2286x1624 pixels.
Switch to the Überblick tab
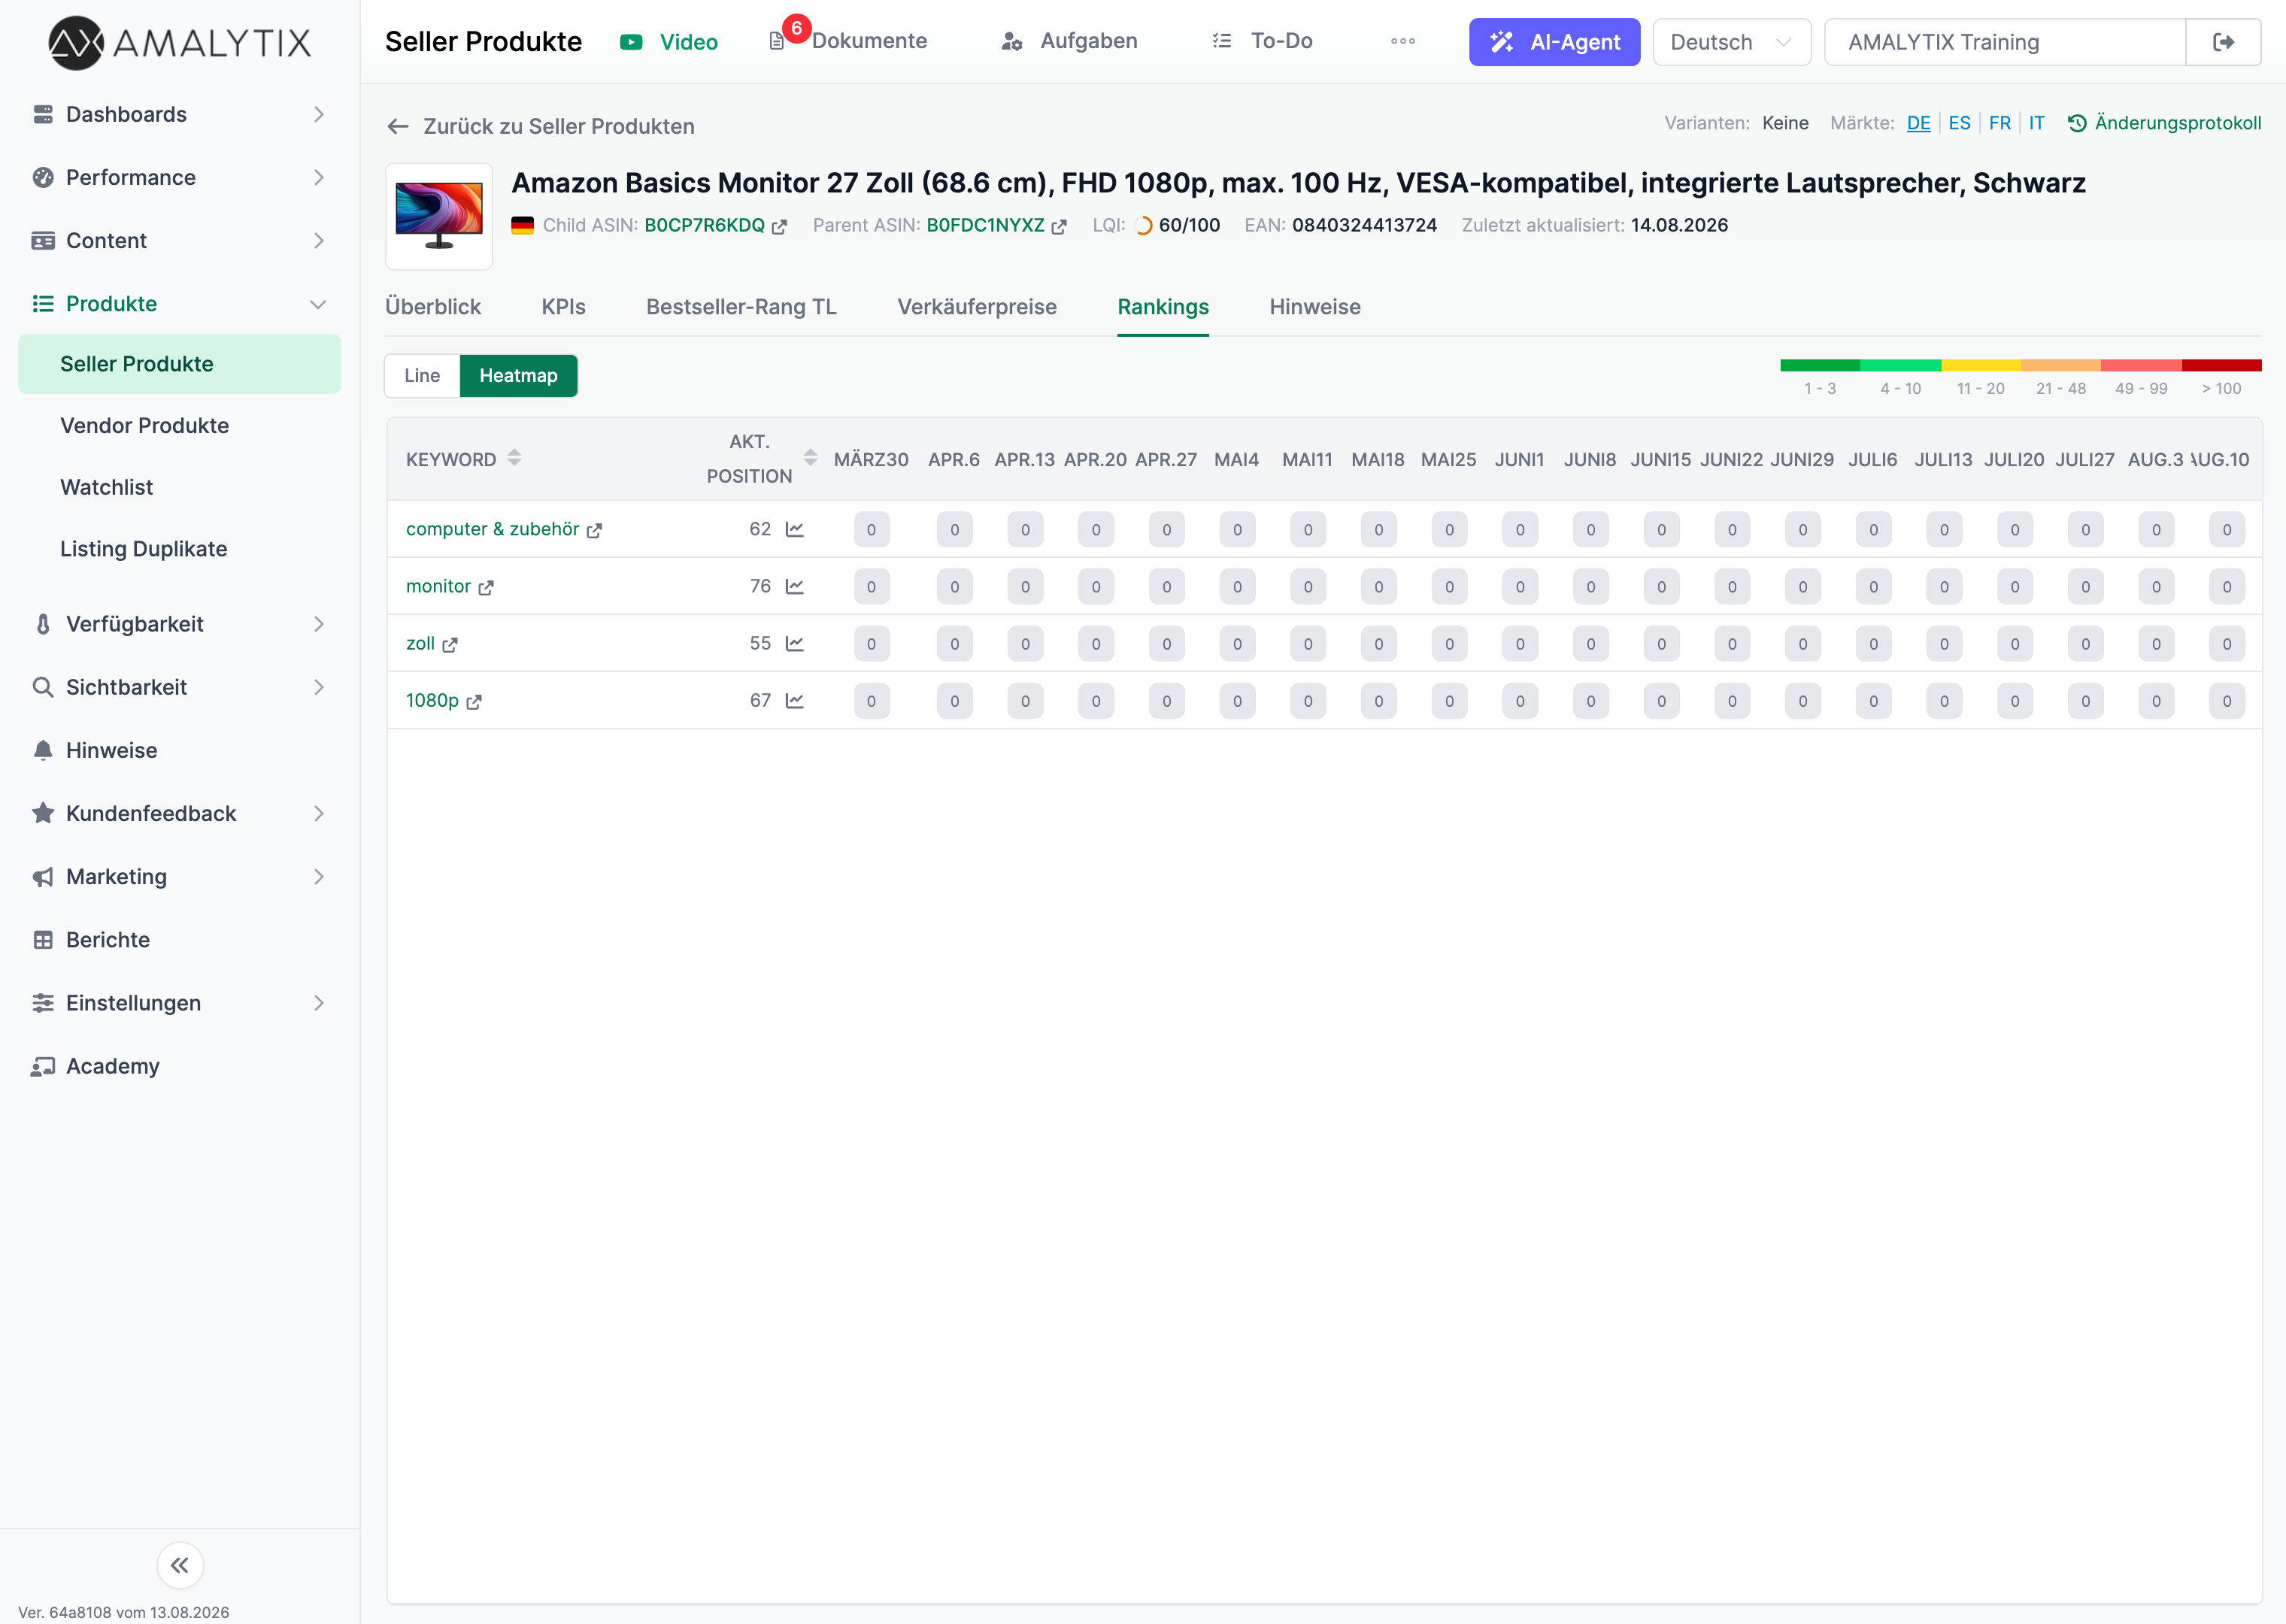[433, 307]
